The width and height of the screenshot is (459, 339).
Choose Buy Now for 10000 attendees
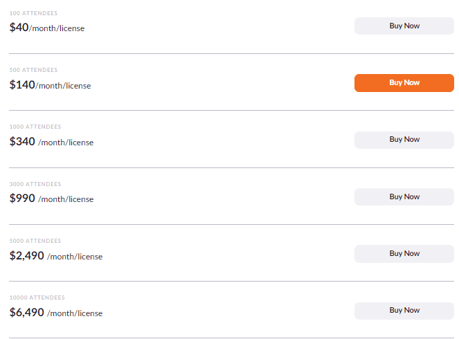404,311
